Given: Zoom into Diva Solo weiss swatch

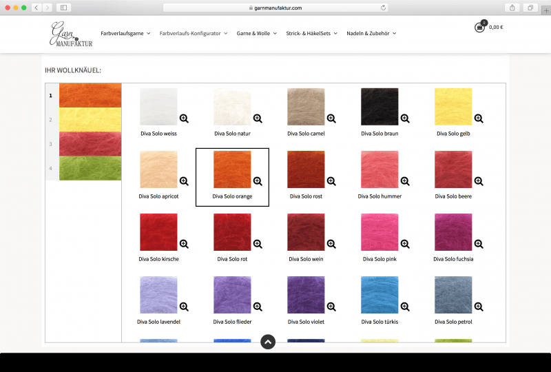Looking at the screenshot, I should coord(184,118).
